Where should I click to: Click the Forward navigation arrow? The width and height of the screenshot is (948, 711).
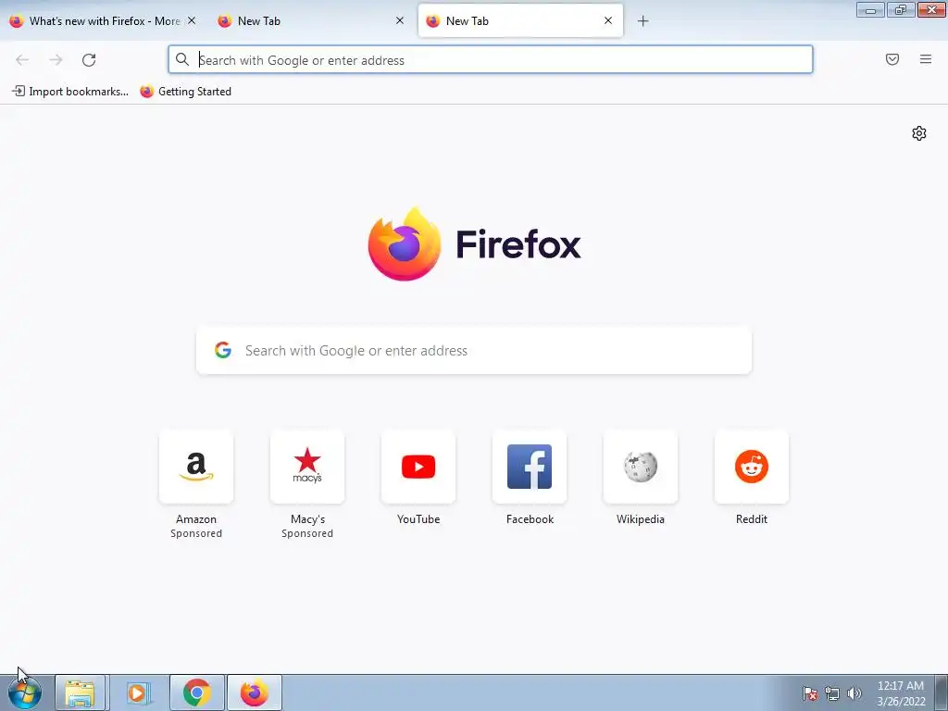(56, 60)
